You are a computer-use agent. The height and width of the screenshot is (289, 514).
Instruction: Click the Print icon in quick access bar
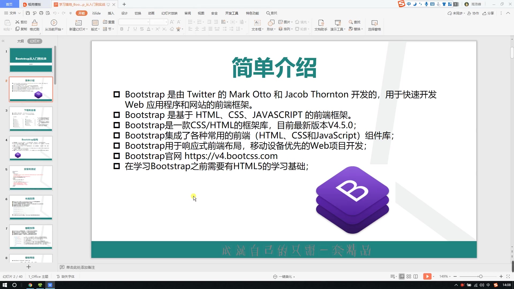(x=41, y=13)
